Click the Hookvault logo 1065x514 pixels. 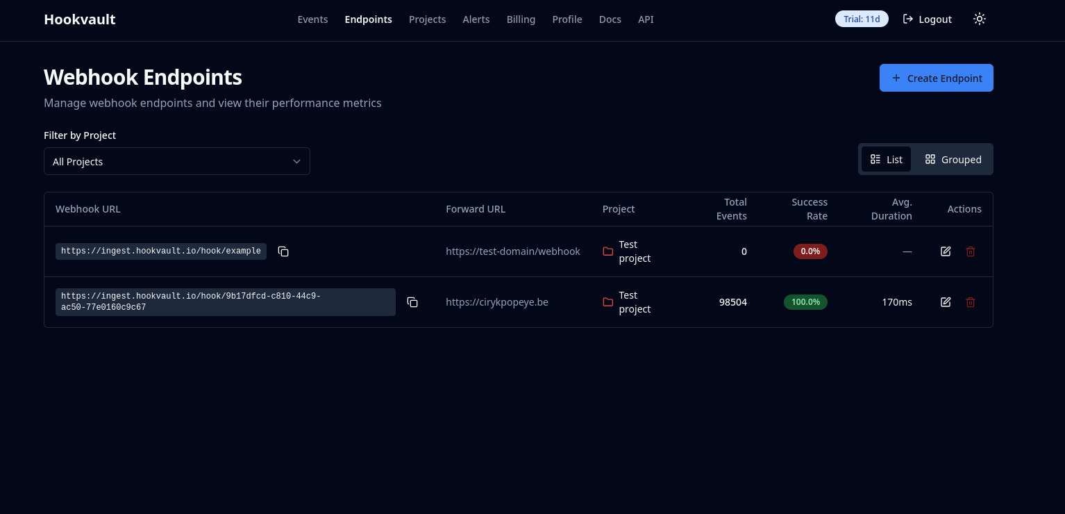pyautogui.click(x=79, y=19)
